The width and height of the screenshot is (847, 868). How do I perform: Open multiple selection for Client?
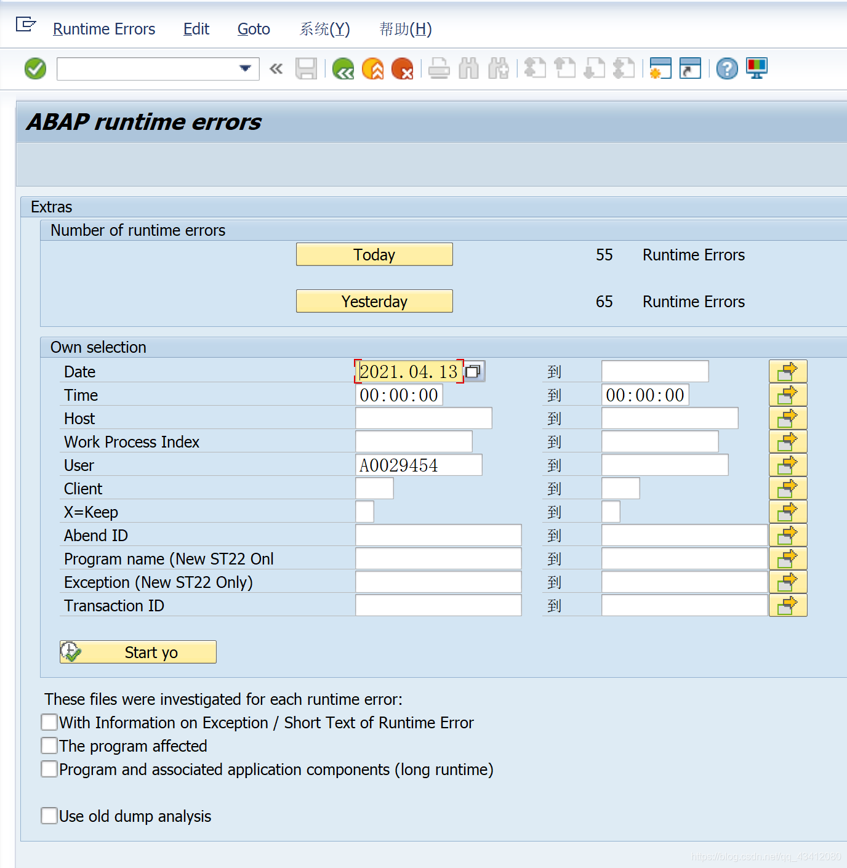point(788,488)
